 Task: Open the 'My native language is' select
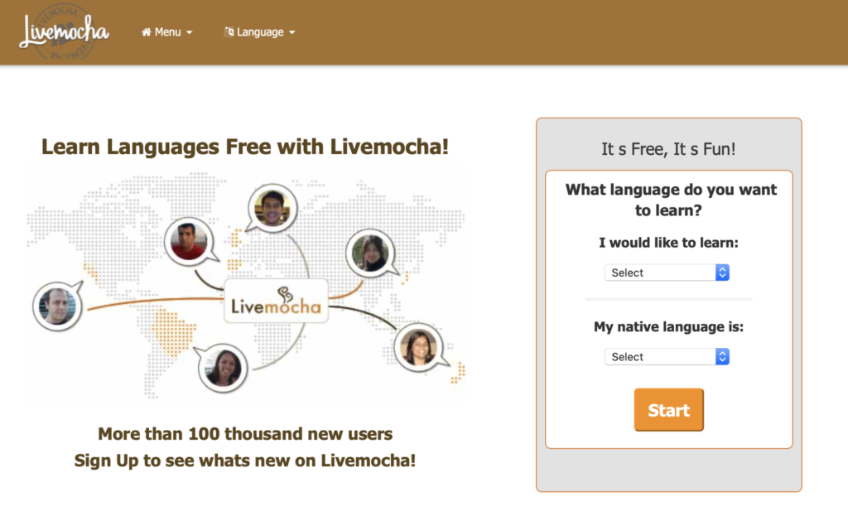(667, 356)
